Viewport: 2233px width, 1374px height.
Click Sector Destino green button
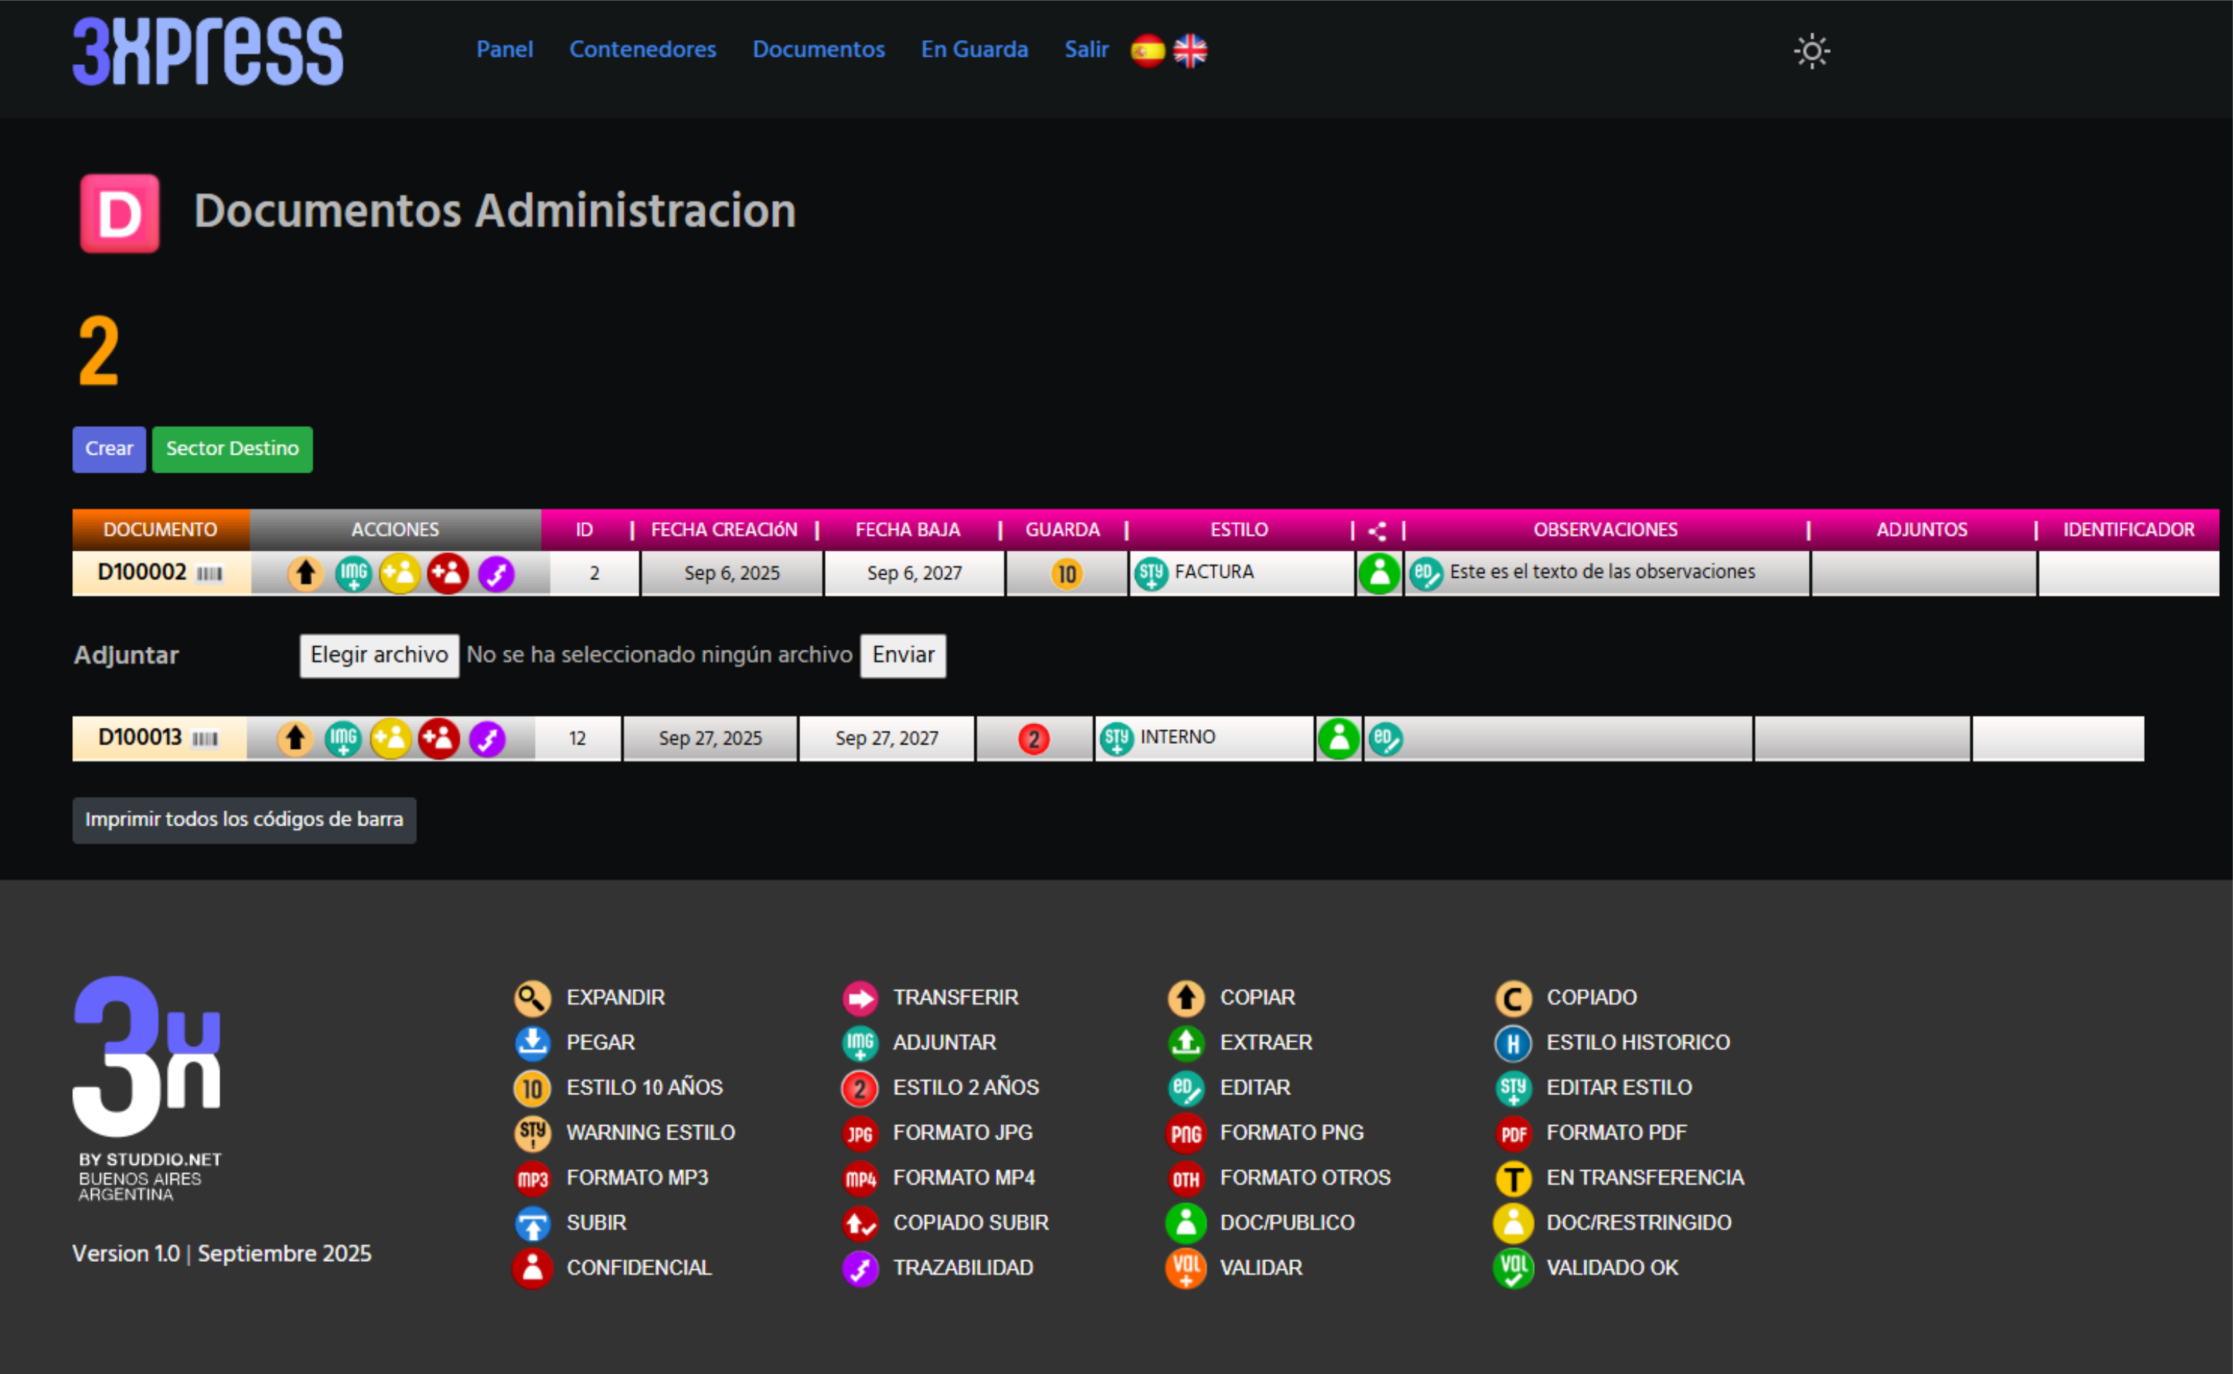point(232,449)
